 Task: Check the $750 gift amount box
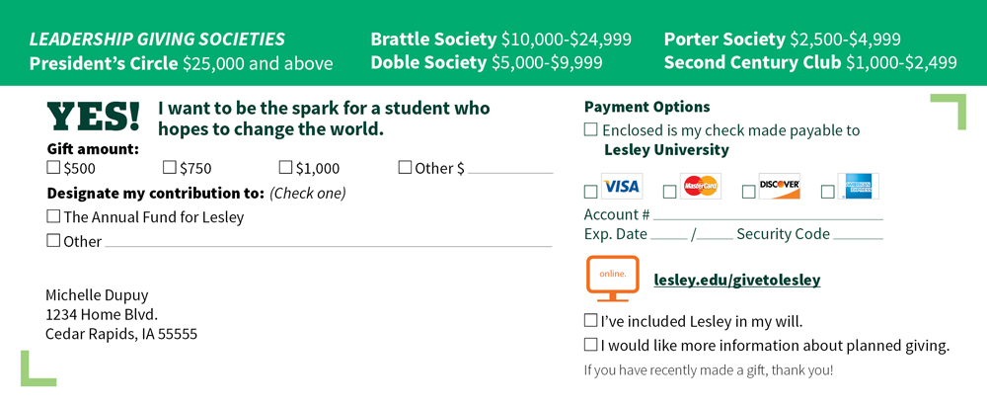tap(170, 168)
